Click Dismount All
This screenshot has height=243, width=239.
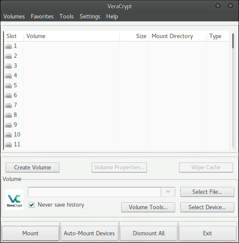click(149, 233)
